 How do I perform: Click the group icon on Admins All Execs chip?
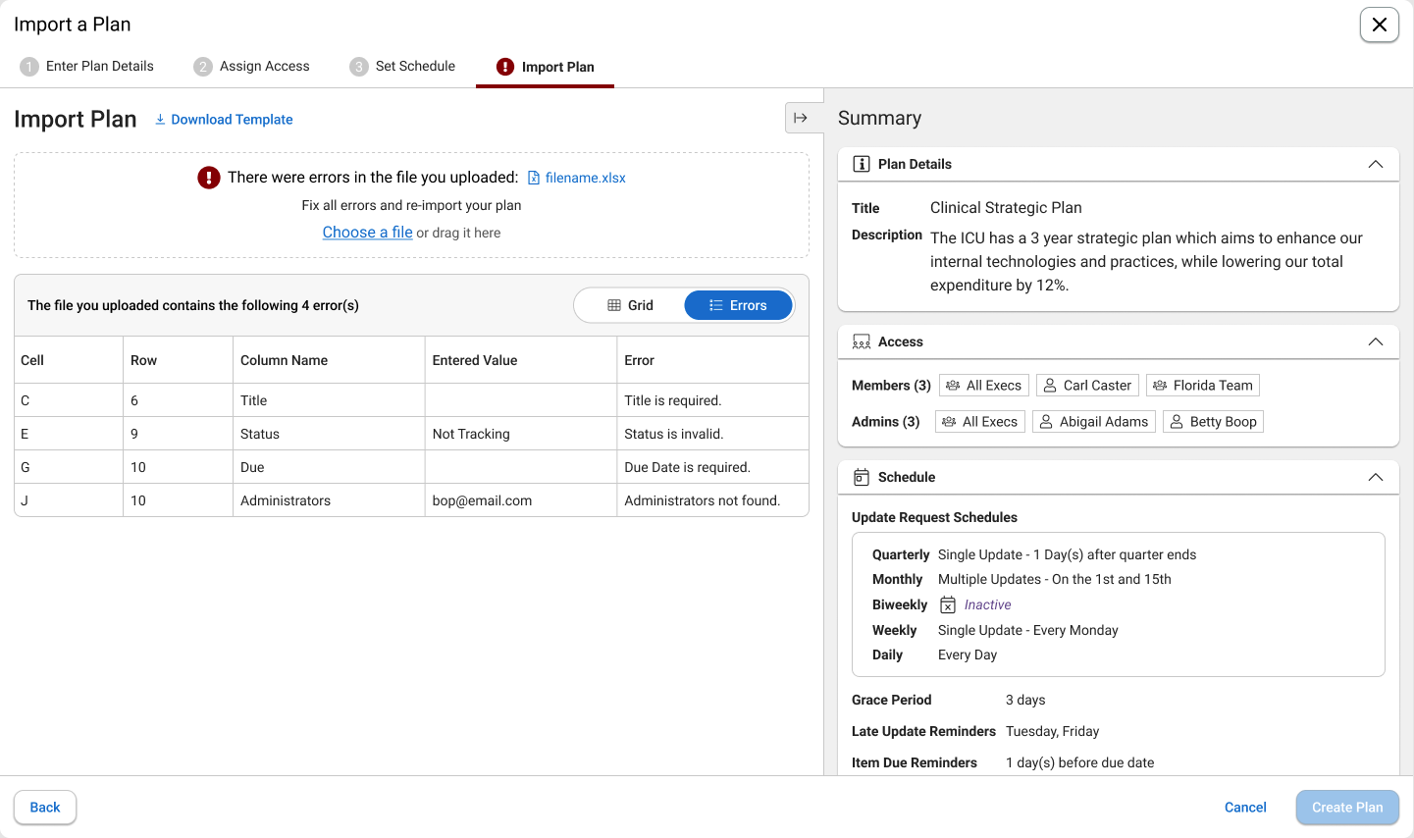949,422
